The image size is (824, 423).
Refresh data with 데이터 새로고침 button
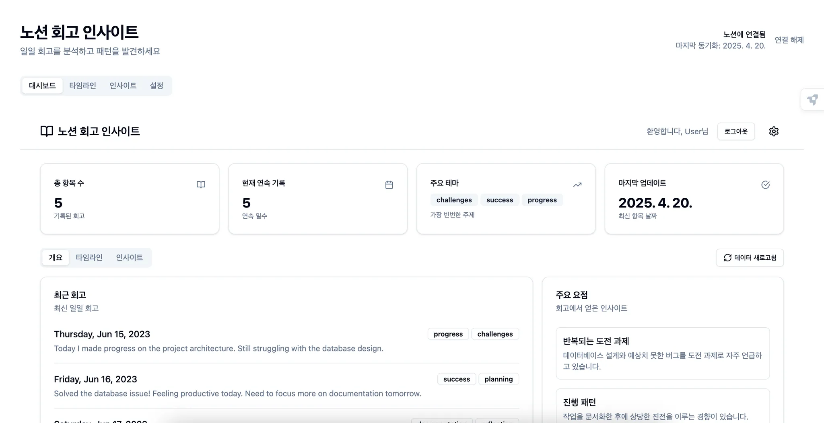[750, 258]
